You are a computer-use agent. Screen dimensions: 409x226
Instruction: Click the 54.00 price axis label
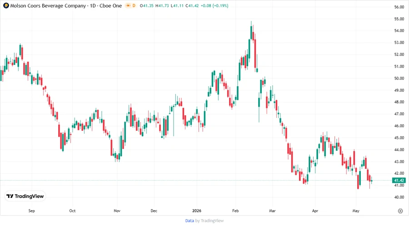pyautogui.click(x=399, y=31)
